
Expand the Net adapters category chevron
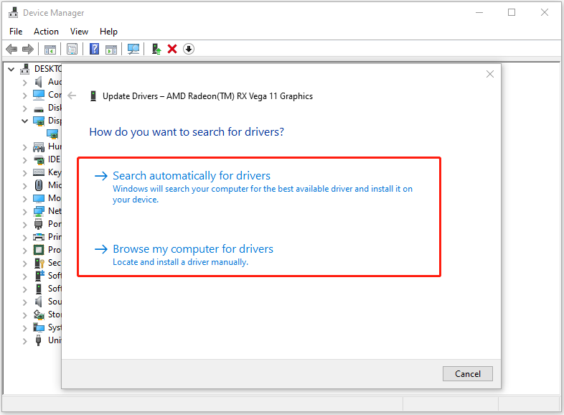[x=24, y=212]
